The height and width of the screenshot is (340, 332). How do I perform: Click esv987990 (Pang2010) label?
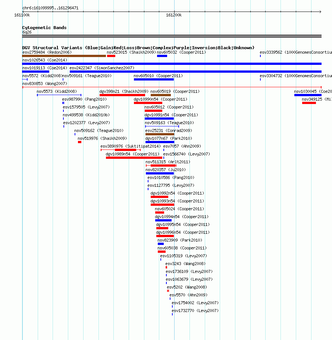click(x=84, y=99)
